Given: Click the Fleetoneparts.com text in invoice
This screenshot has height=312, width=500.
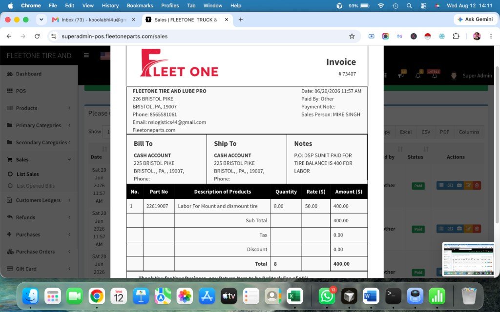Looking at the screenshot, I should coord(154,130).
